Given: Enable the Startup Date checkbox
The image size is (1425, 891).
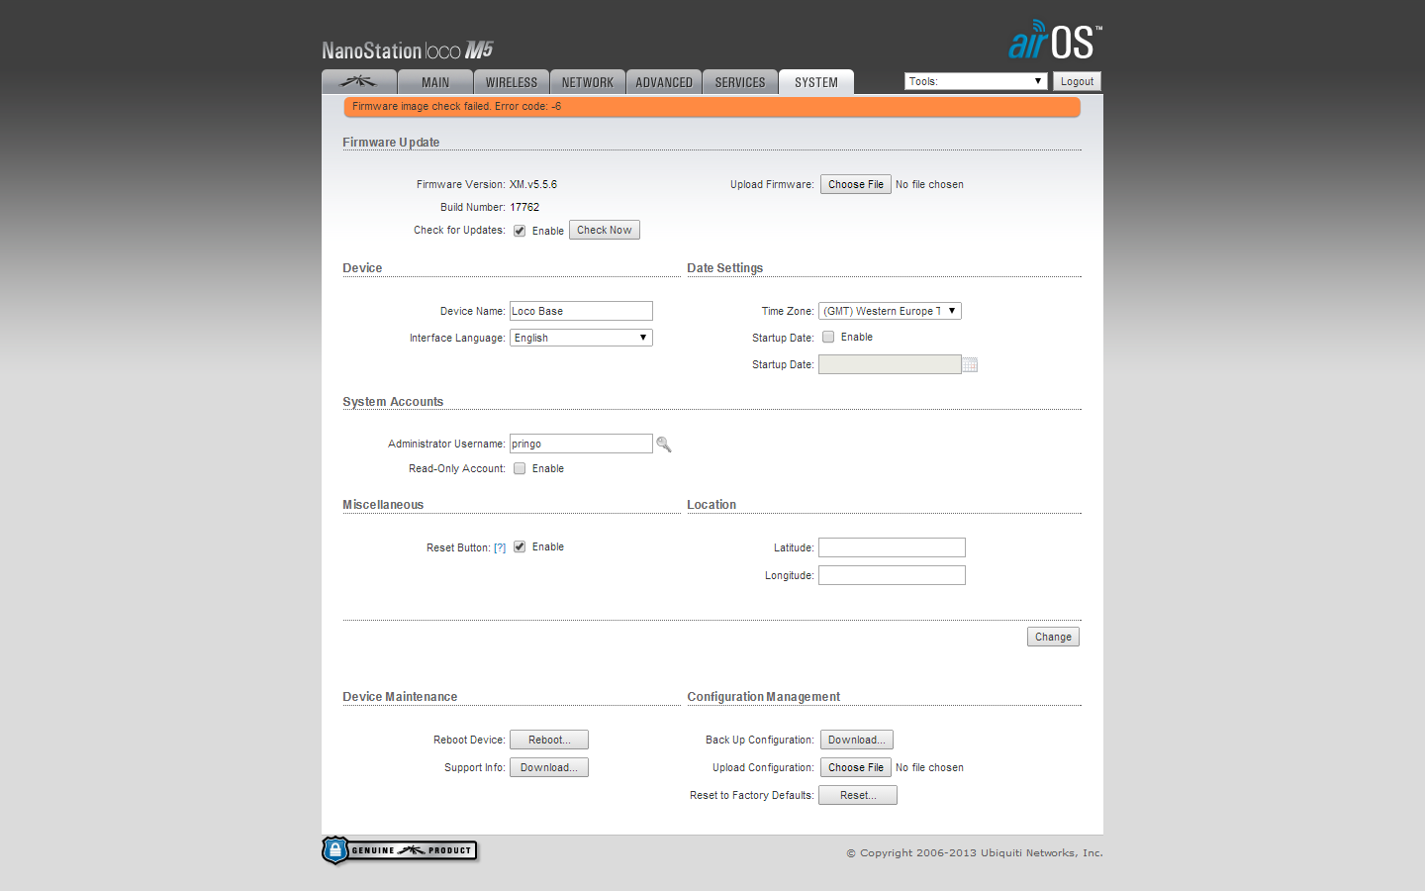Looking at the screenshot, I should [x=828, y=337].
